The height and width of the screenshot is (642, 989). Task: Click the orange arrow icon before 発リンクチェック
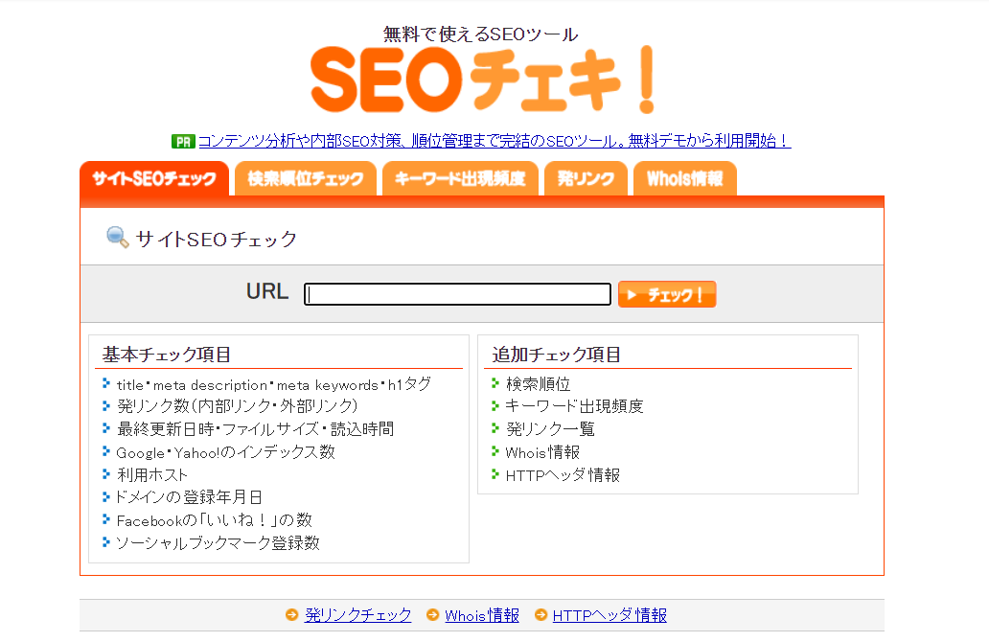click(x=291, y=615)
